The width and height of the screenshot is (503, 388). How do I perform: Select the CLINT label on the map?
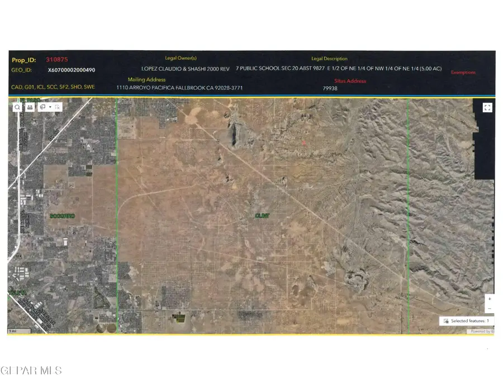point(262,214)
